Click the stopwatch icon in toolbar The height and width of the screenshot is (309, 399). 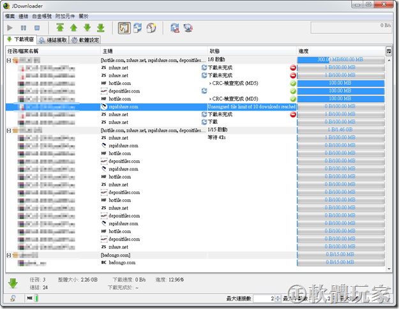click(x=151, y=27)
